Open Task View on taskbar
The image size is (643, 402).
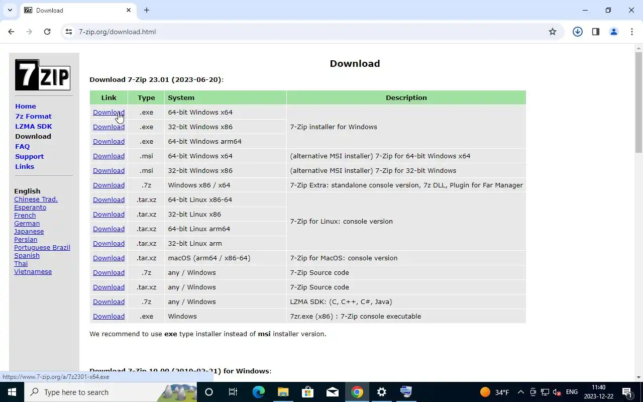[x=233, y=392]
